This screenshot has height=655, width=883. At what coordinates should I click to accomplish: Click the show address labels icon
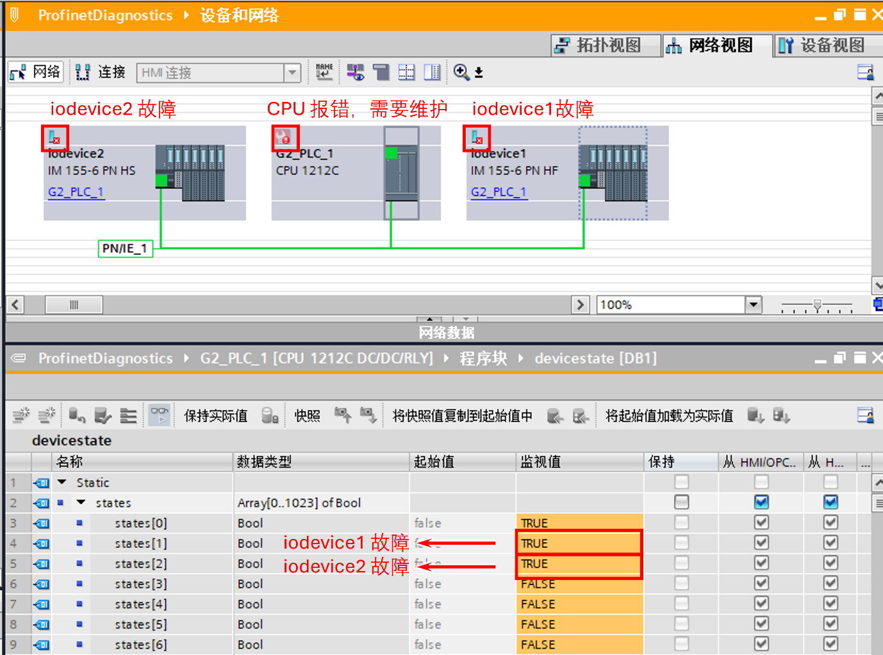355,72
